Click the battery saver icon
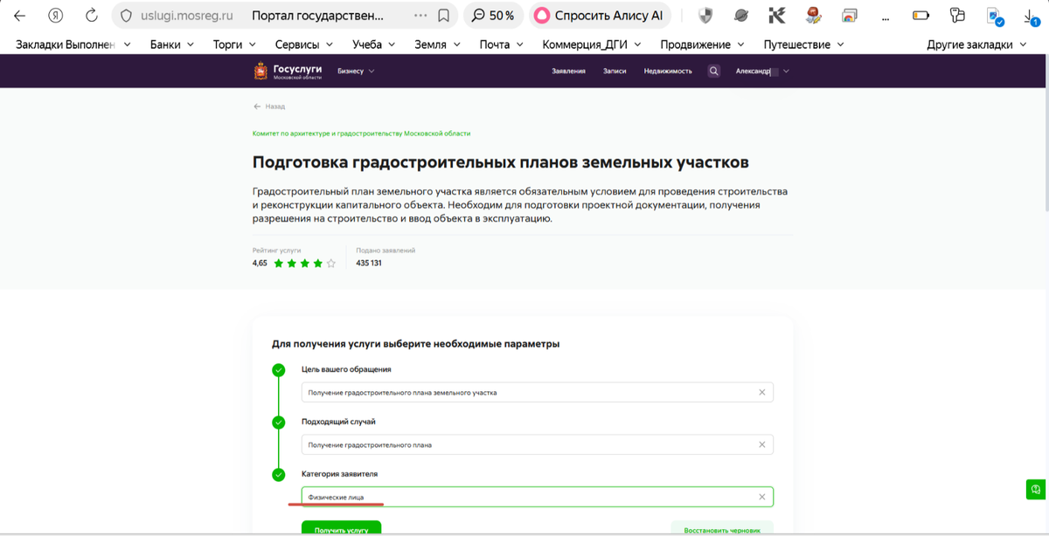Image resolution: width=1049 pixels, height=536 pixels. (920, 16)
